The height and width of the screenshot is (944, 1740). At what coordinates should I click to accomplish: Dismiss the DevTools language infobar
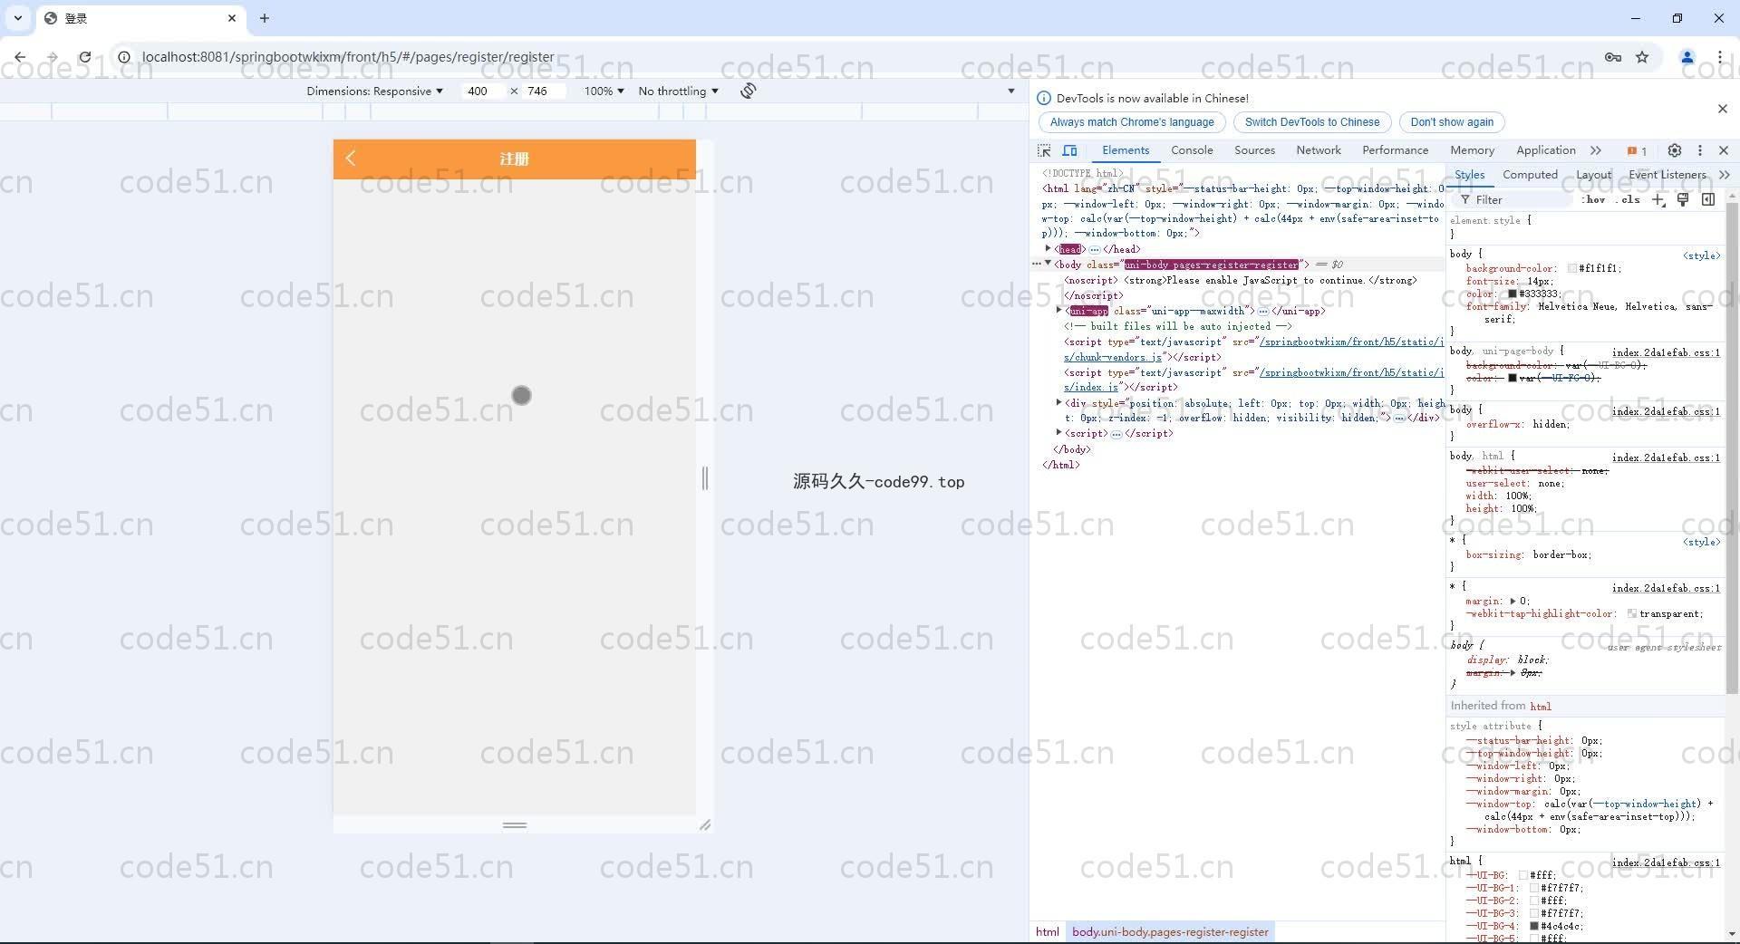pos(1723,109)
